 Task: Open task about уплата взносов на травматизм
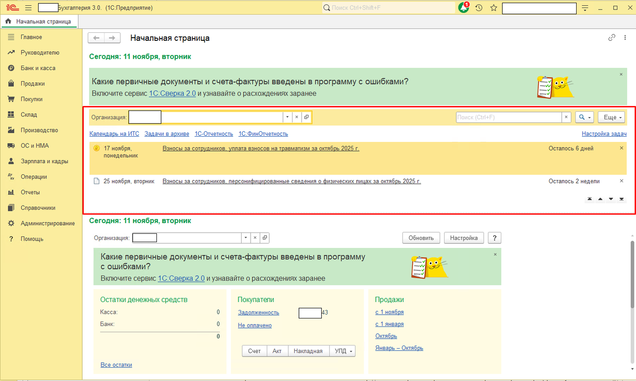point(261,148)
